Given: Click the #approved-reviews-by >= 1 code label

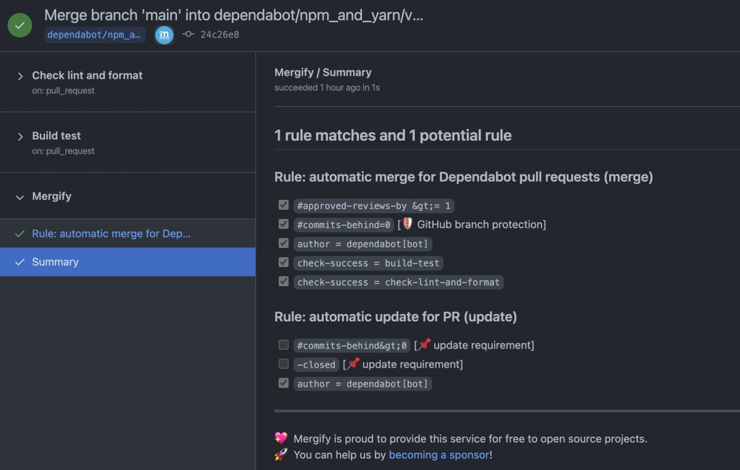Looking at the screenshot, I should tap(374, 206).
